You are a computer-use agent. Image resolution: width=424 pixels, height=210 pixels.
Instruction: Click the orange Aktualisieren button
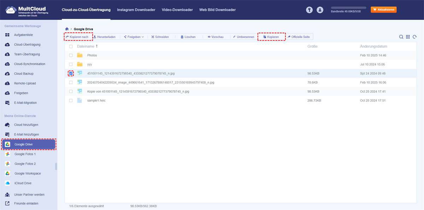pyautogui.click(x=383, y=10)
